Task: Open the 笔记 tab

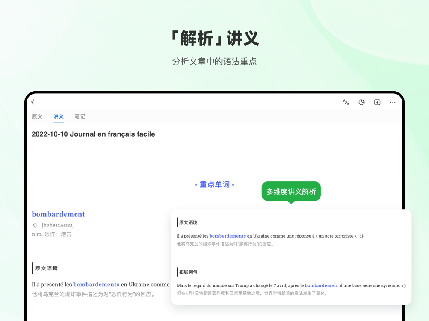Action: point(80,116)
